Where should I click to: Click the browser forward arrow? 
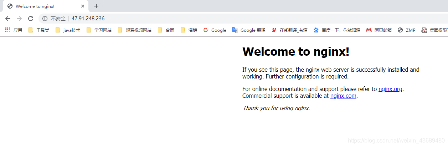19,19
